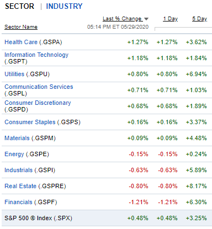
Task: Open Consumer Staples sector link
Action: click(30, 122)
